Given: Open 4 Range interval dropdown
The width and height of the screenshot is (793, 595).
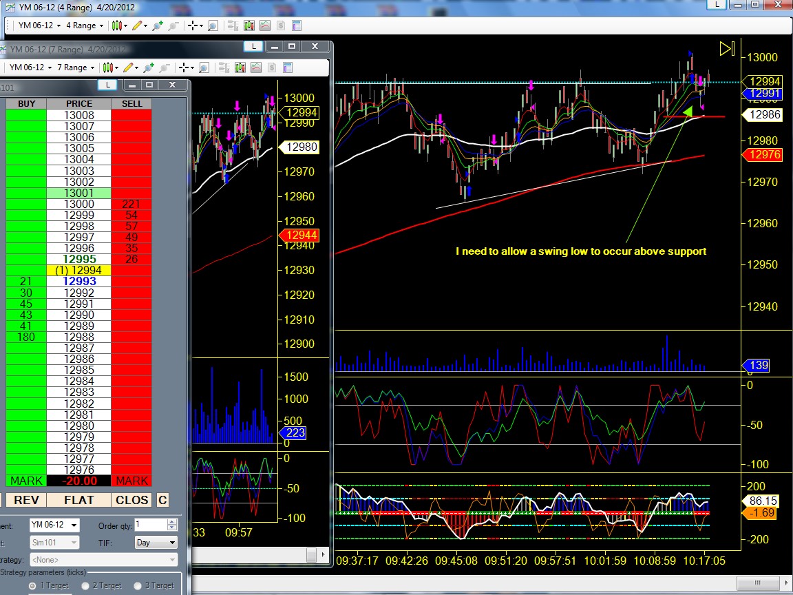Looking at the screenshot, I should (x=85, y=25).
